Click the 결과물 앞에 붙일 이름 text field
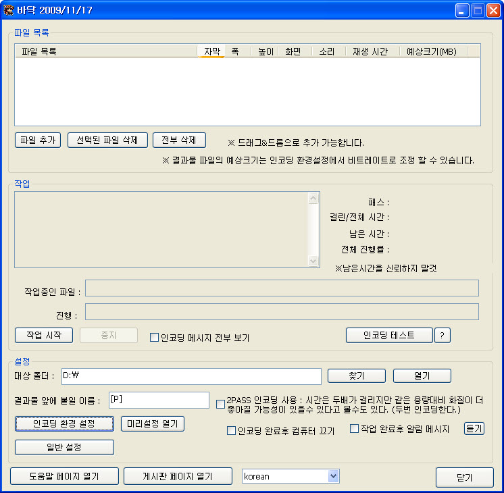Viewport: 504px width, 493px height. pos(159,400)
